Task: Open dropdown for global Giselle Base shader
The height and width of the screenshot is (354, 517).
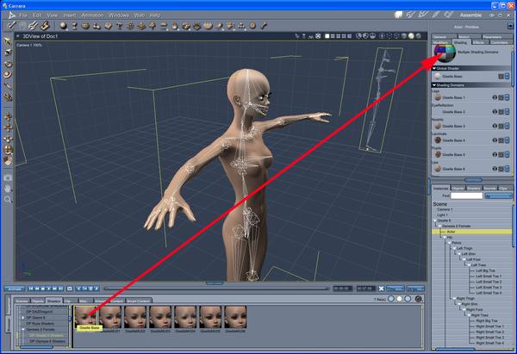Action: tap(508, 77)
